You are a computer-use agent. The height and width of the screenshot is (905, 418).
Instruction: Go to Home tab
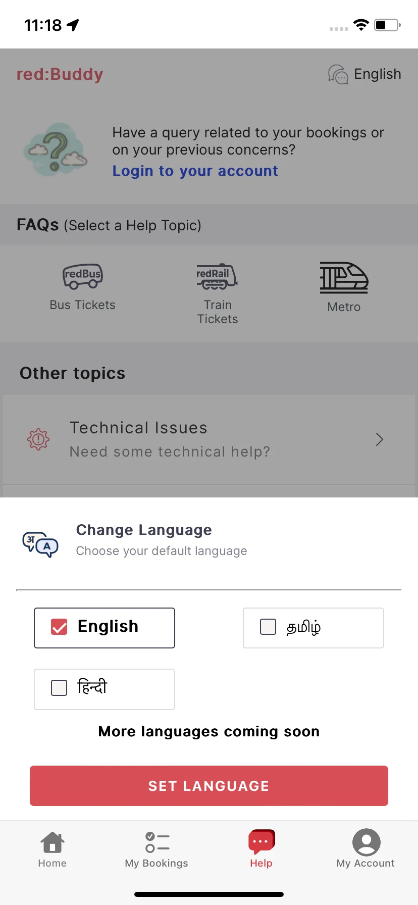point(53,849)
